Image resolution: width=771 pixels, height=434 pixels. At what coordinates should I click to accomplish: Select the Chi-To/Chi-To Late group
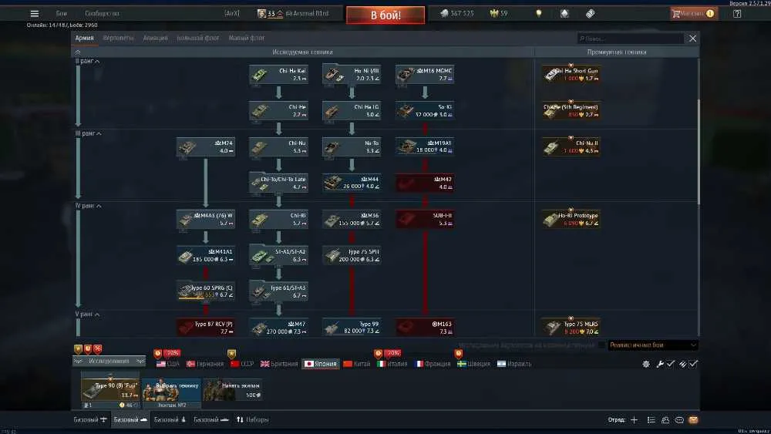(x=279, y=183)
